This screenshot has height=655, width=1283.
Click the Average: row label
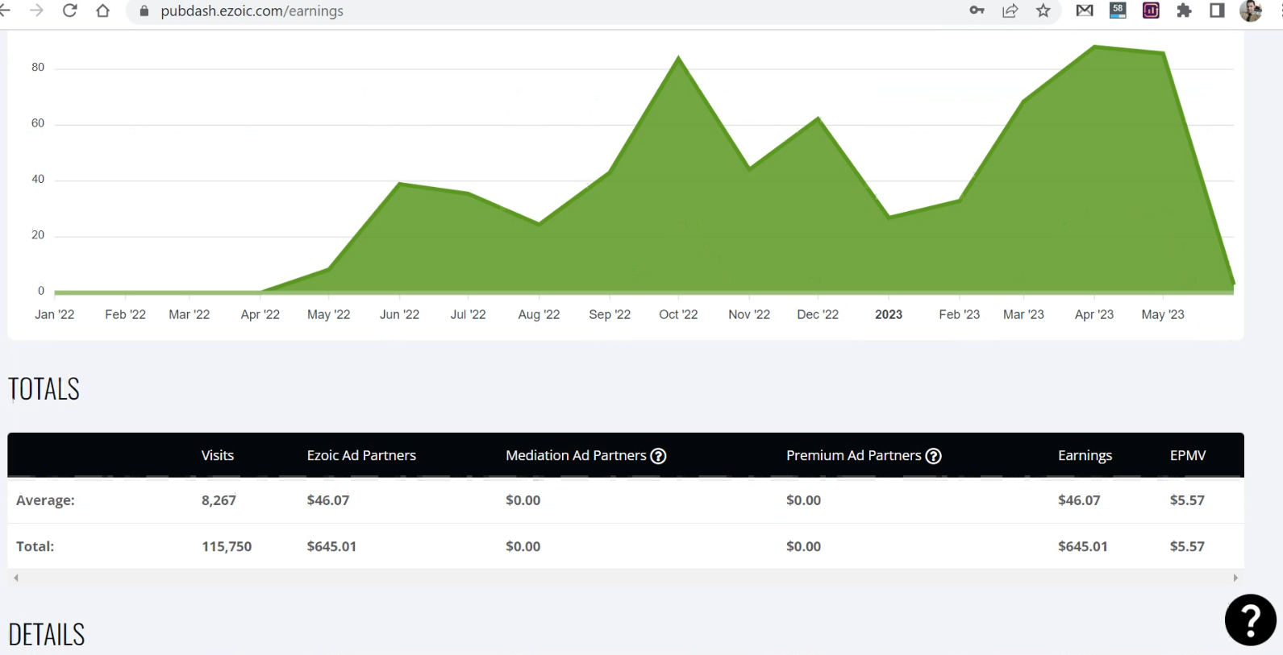point(45,500)
